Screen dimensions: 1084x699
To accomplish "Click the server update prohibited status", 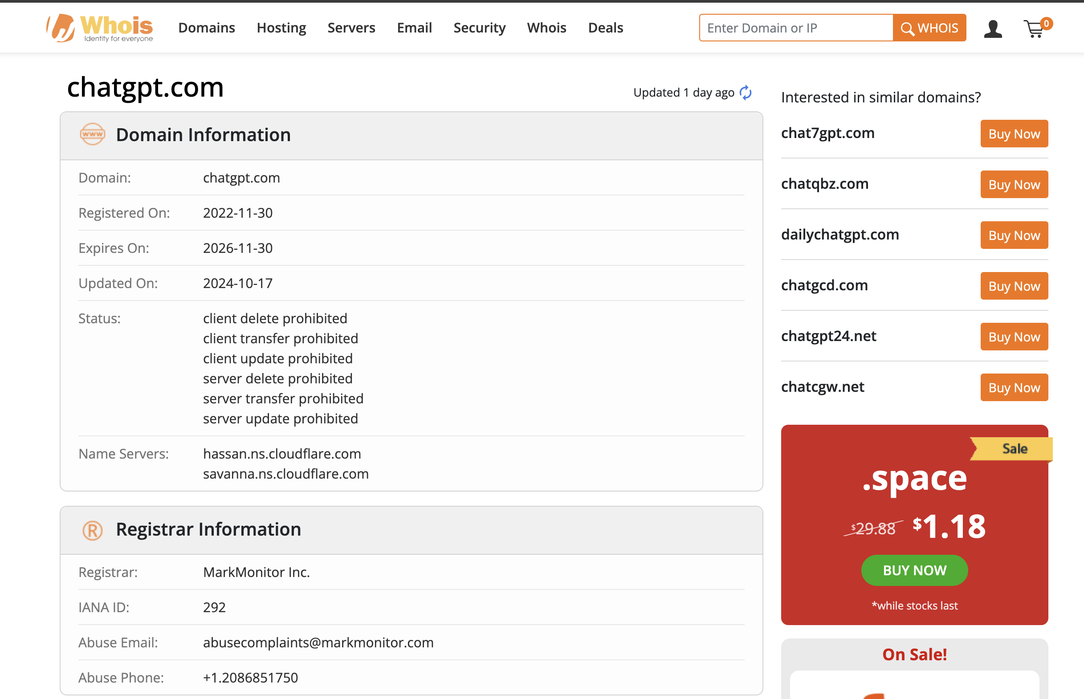I will (281, 419).
